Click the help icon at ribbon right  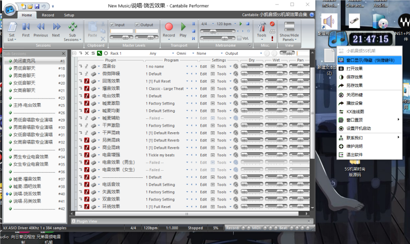[312, 15]
